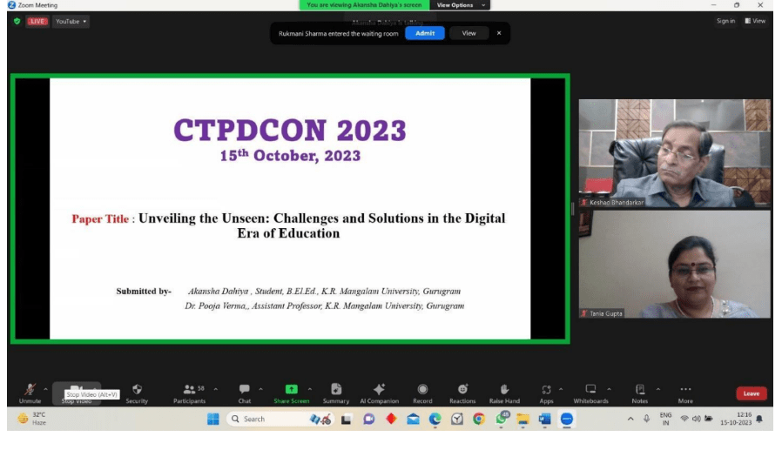Start recording with Record button
782x450 pixels.
[422, 391]
